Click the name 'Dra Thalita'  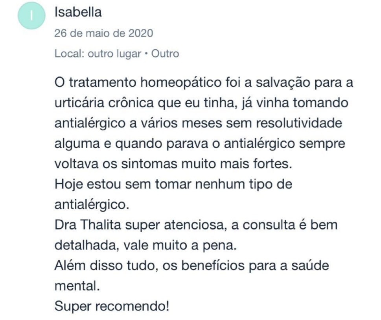pos(88,225)
